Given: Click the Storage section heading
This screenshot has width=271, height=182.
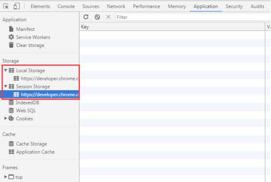Looking at the screenshot, I should pyautogui.click(x=11, y=61).
